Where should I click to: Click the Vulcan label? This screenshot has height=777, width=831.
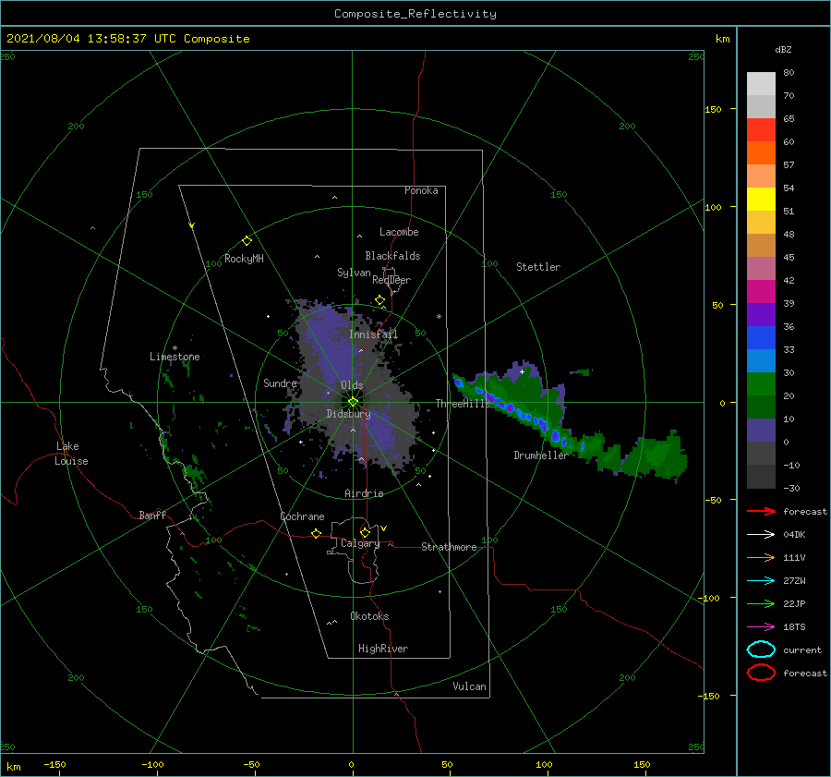click(469, 686)
